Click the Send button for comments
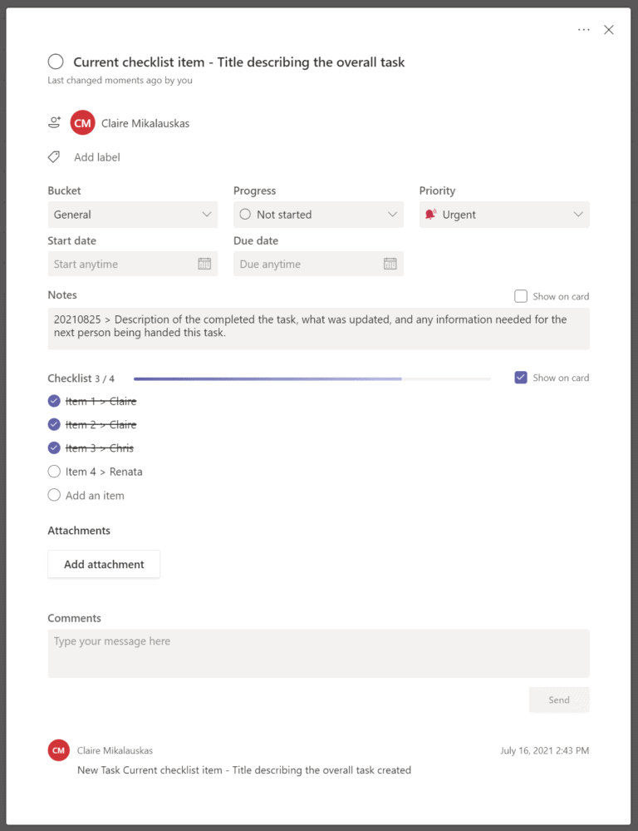The width and height of the screenshot is (638, 831). pyautogui.click(x=559, y=700)
